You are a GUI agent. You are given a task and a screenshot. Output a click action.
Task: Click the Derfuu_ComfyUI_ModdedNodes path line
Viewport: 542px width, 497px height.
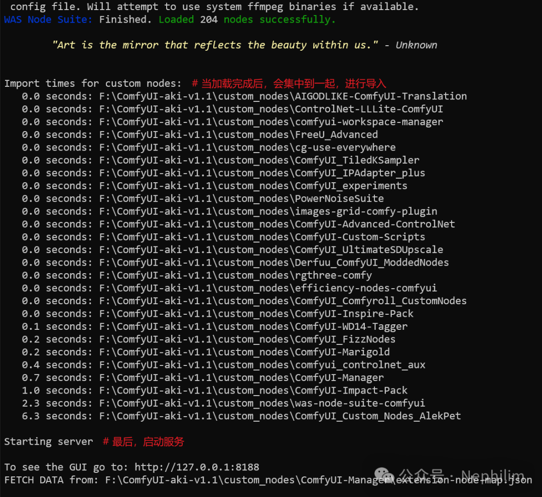click(235, 263)
